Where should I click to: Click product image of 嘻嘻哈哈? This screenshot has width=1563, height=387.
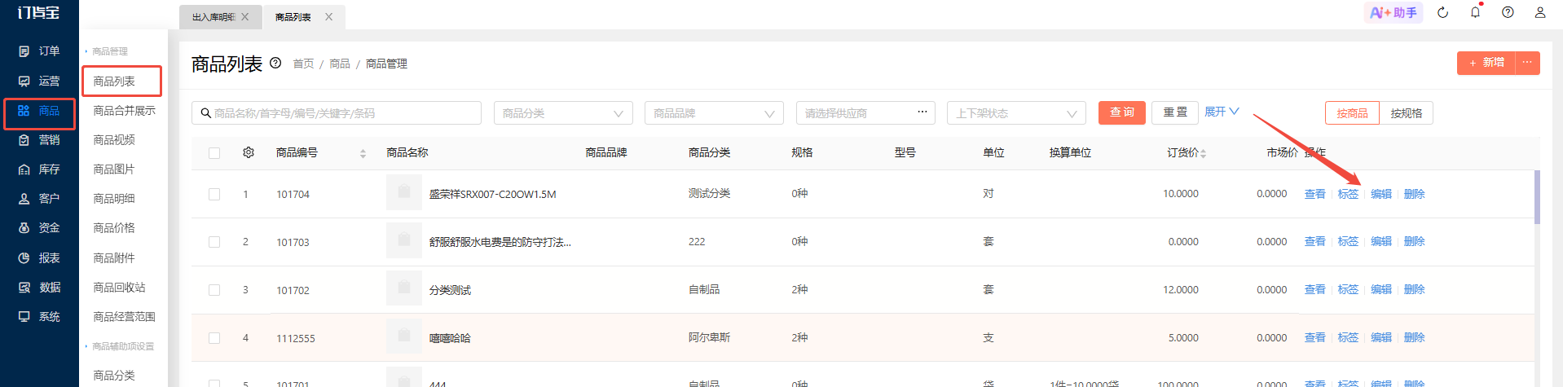coord(404,336)
